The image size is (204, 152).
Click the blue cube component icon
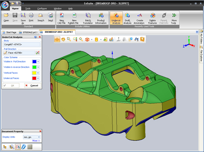click(130, 39)
